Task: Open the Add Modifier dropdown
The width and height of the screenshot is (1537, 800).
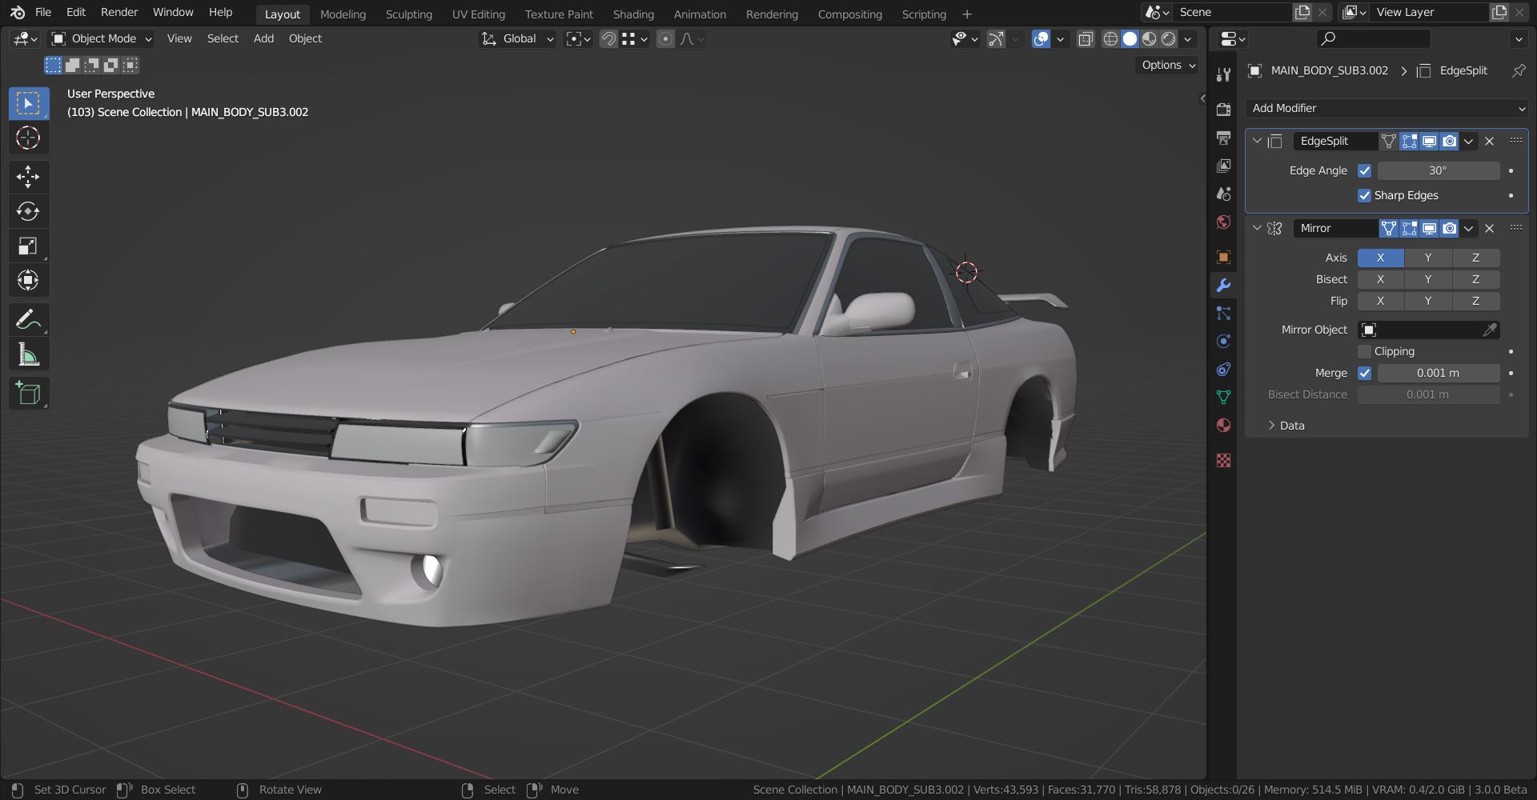Action: tap(1387, 108)
